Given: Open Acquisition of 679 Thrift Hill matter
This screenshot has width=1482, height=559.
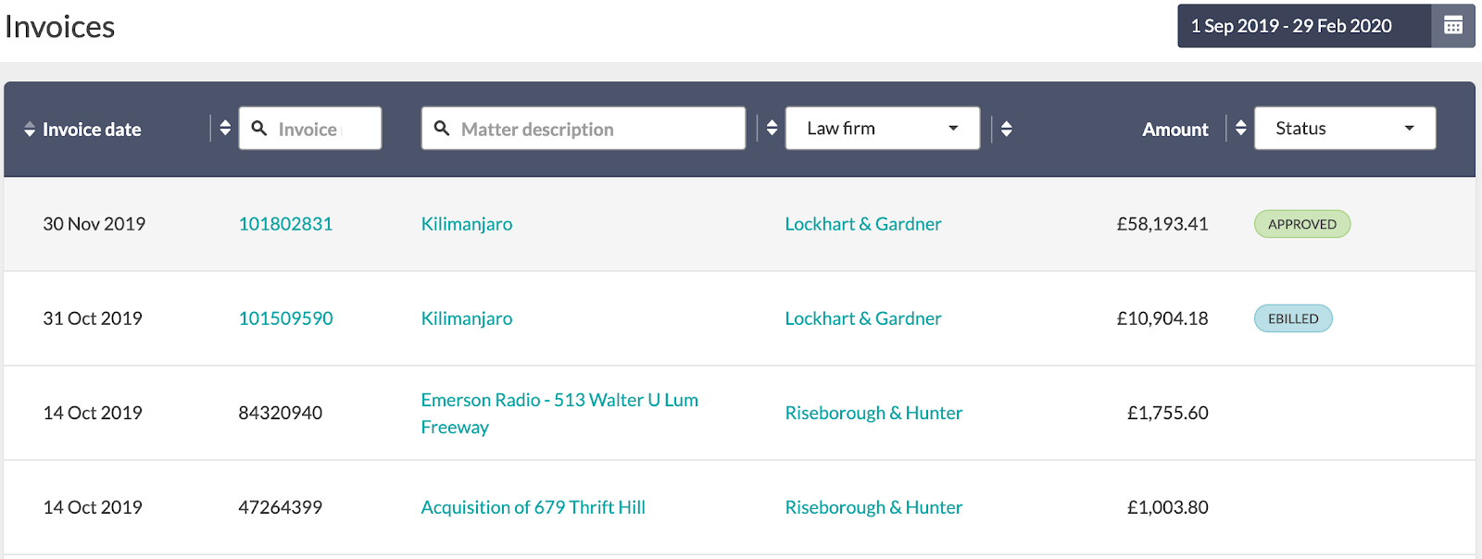Looking at the screenshot, I should [533, 507].
